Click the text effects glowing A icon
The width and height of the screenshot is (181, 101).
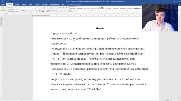coord(36,11)
